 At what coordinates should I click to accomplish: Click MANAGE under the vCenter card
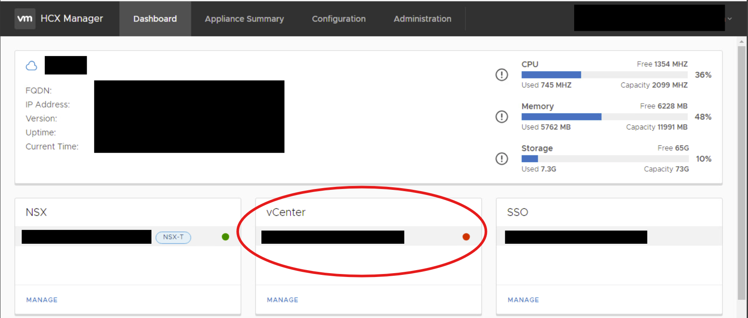pos(283,300)
